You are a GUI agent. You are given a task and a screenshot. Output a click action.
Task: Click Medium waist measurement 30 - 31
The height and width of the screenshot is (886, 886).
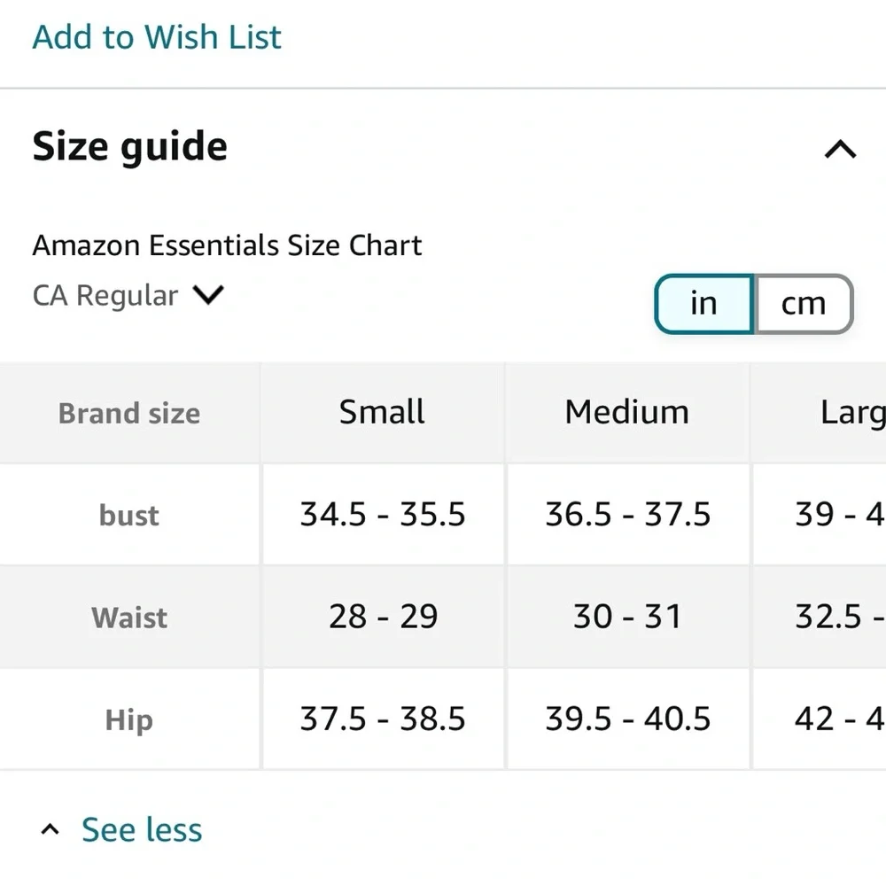point(626,617)
